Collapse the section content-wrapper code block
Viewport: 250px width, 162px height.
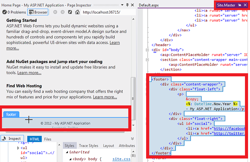coord(147,60)
